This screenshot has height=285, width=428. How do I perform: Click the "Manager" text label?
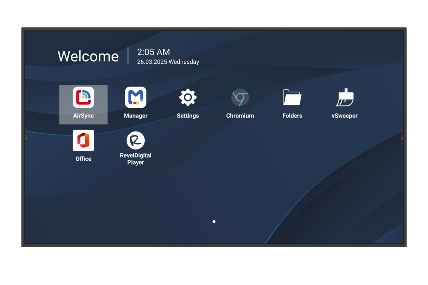[136, 116]
